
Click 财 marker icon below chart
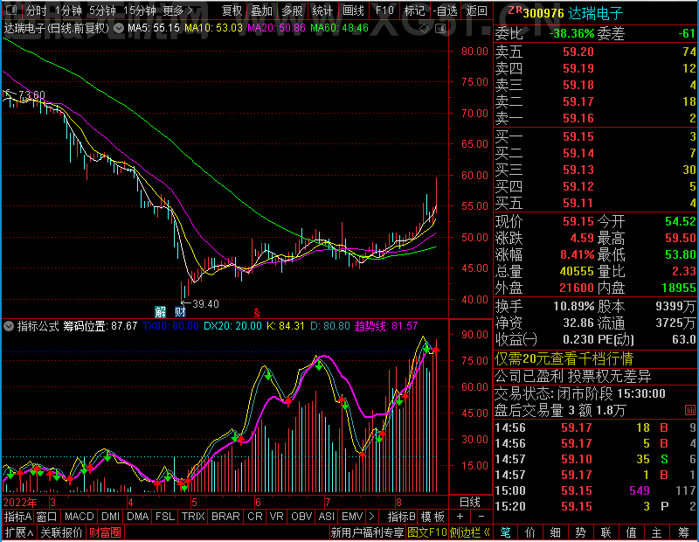click(180, 311)
